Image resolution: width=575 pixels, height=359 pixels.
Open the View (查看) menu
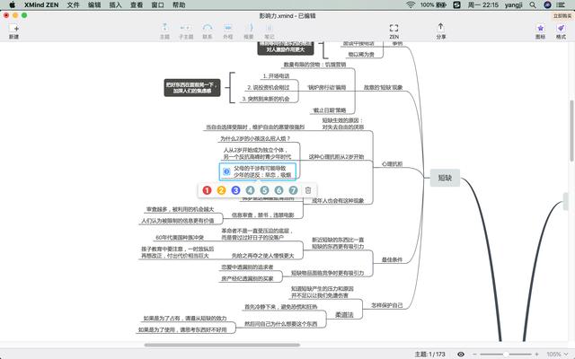[x=137, y=4]
